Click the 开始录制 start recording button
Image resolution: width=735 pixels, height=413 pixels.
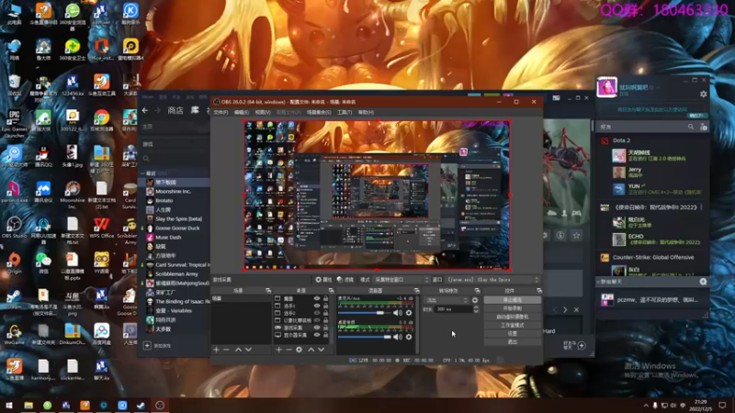(x=513, y=308)
